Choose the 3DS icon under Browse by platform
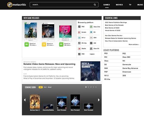This screenshot has height=116, width=144. click(91, 38)
